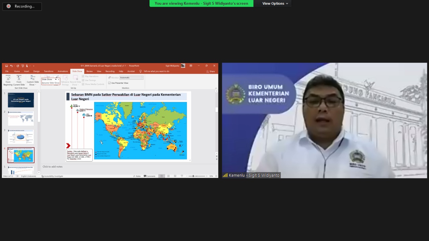Click the Save icon in title bar
Screen dimensions: 429x241
click(6, 66)
